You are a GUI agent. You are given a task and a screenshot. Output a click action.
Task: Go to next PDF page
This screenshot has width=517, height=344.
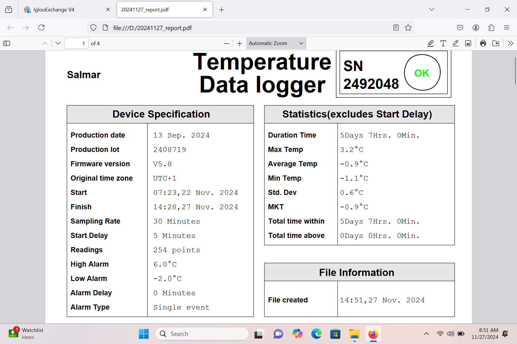coord(58,43)
